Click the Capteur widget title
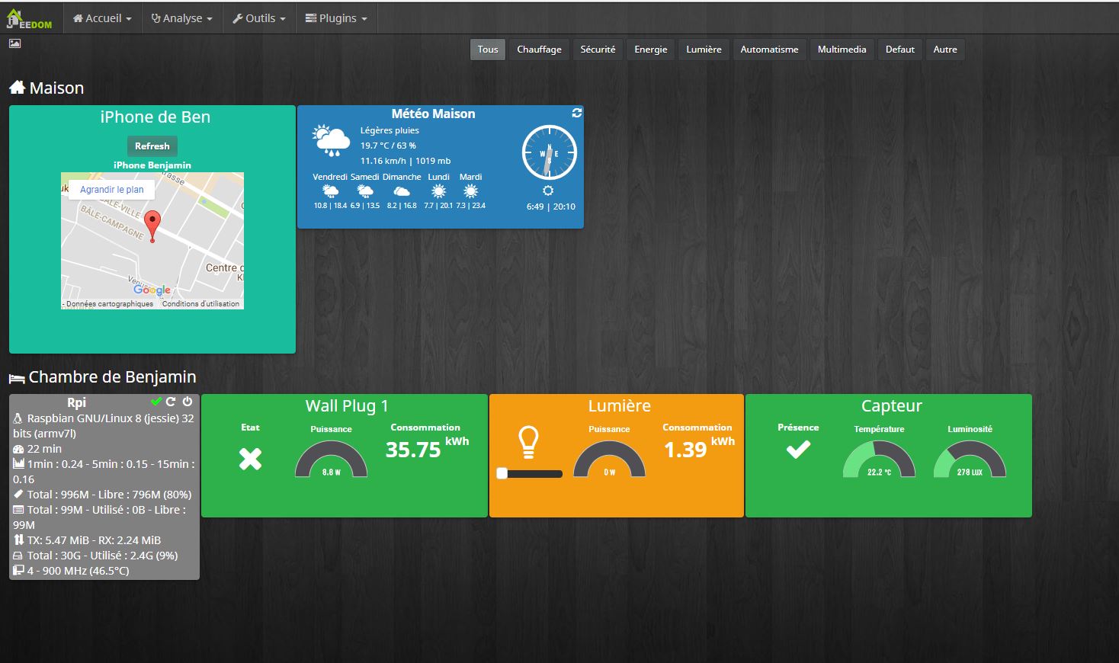This screenshot has width=1119, height=663. pos(891,406)
